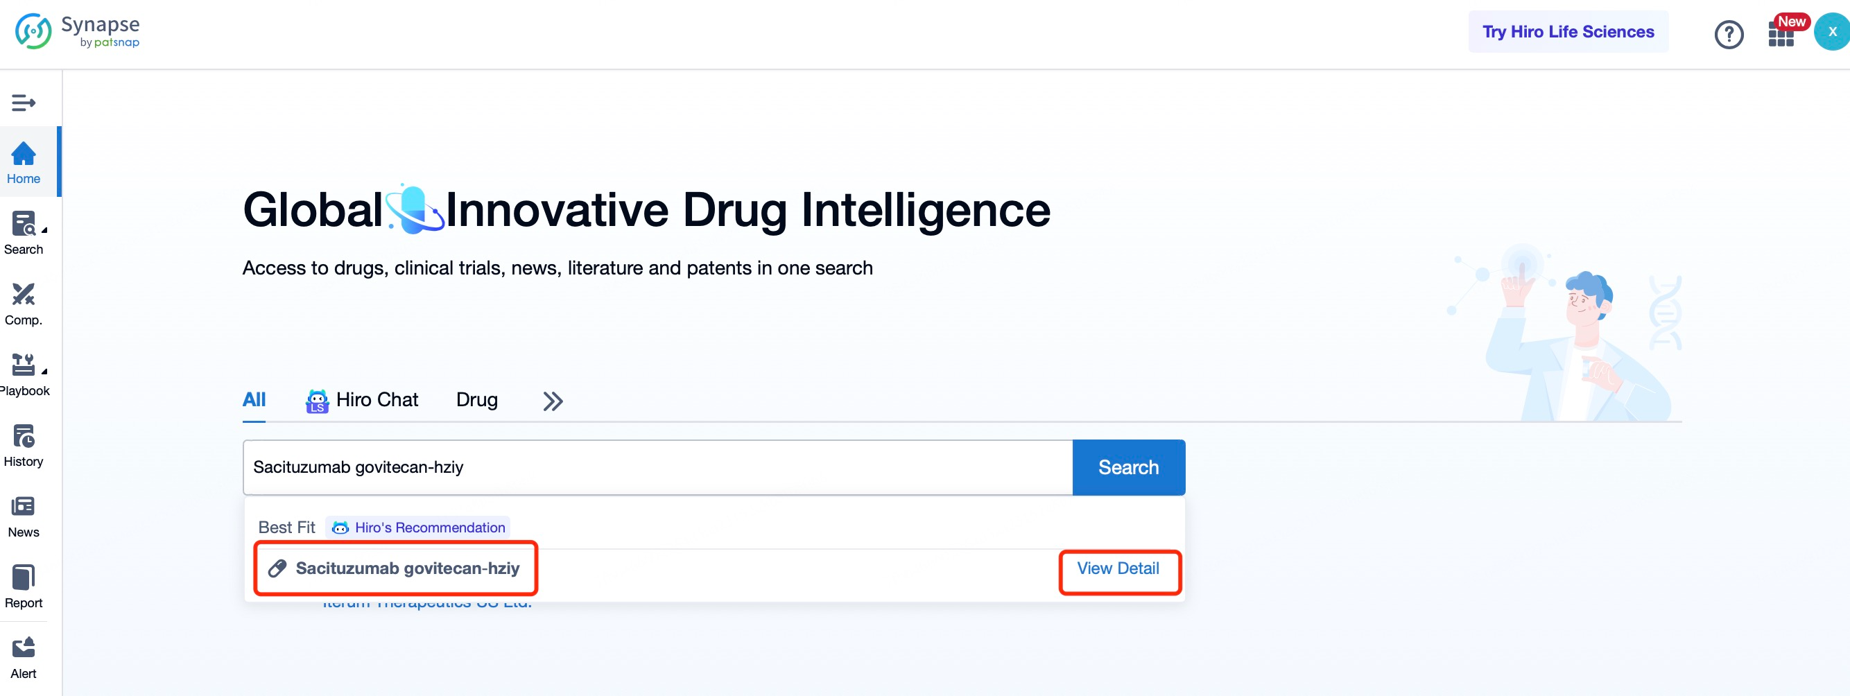The width and height of the screenshot is (1850, 696).
Task: Select the All tab
Action: coord(254,400)
